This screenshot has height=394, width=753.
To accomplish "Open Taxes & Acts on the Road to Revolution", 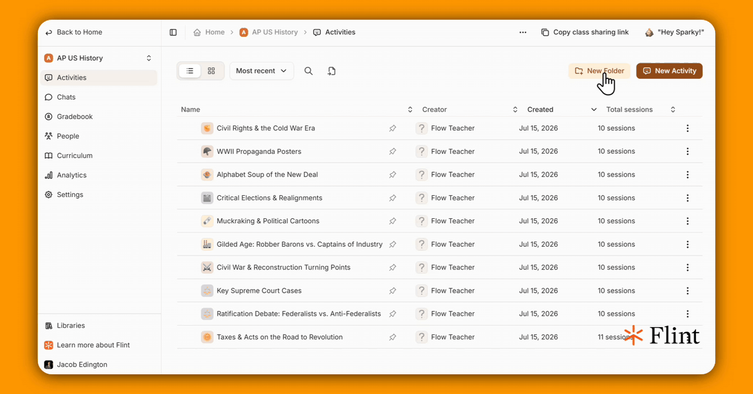I will [279, 337].
